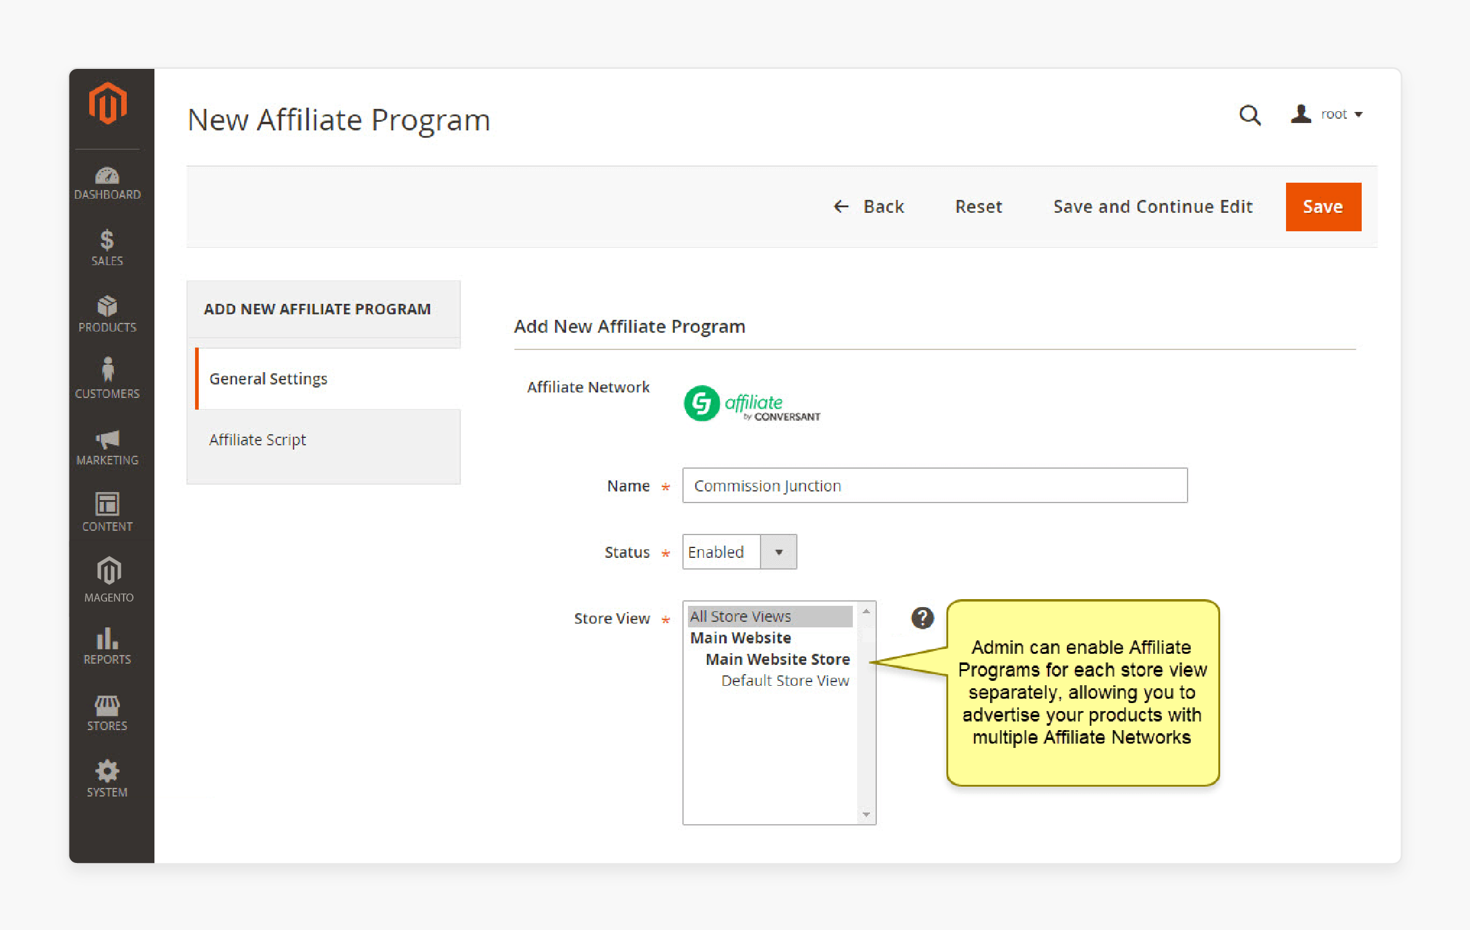Open the Marketing sidebar menu
Screen dimensions: 1470x930
[x=108, y=448]
